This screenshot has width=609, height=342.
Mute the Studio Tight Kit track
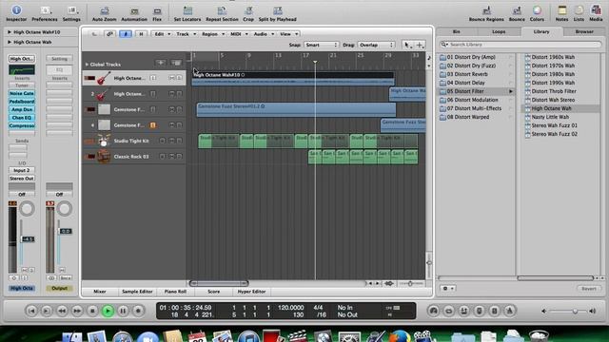171,141
